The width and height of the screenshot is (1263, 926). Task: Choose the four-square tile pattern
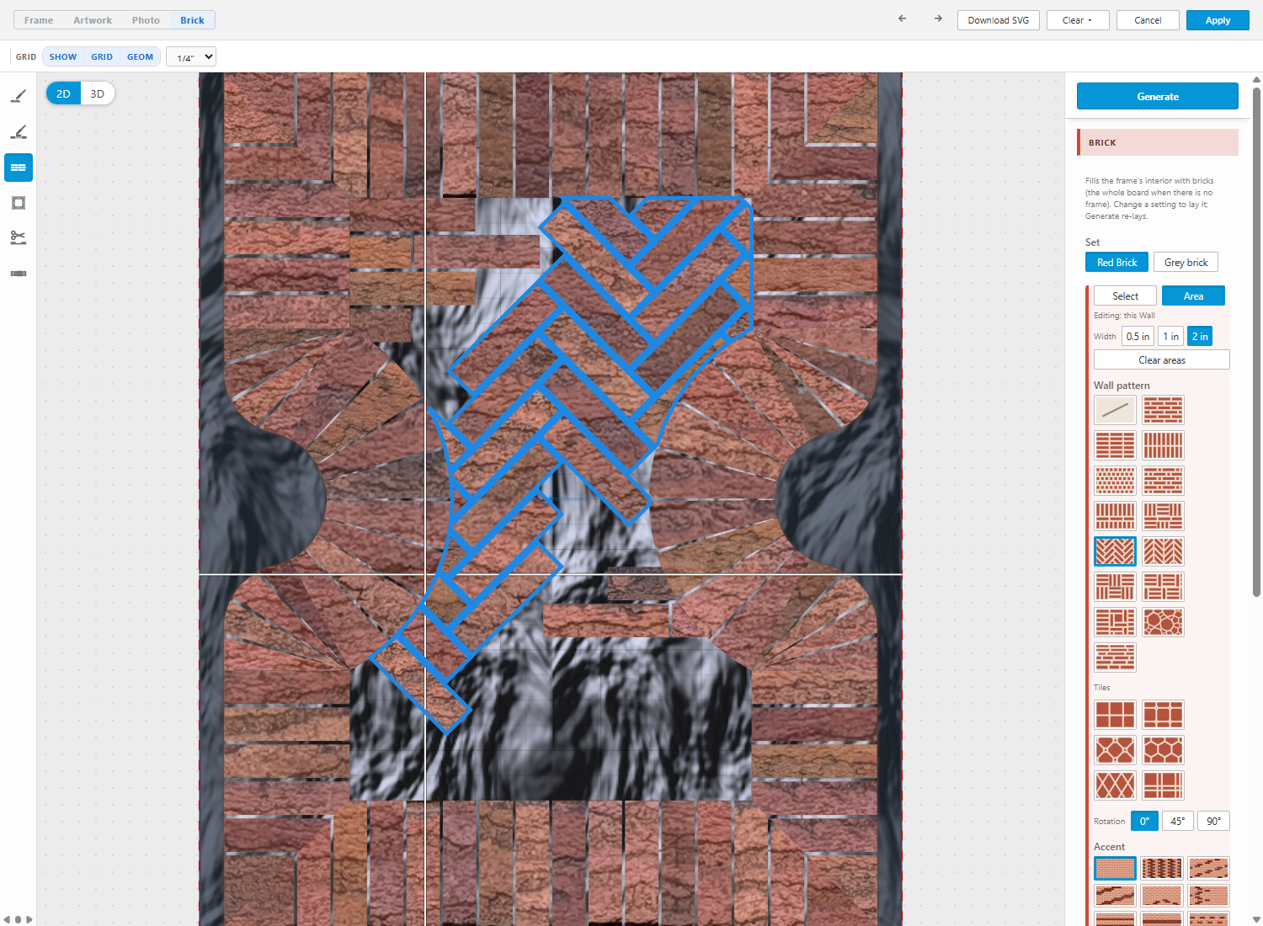tap(1115, 715)
